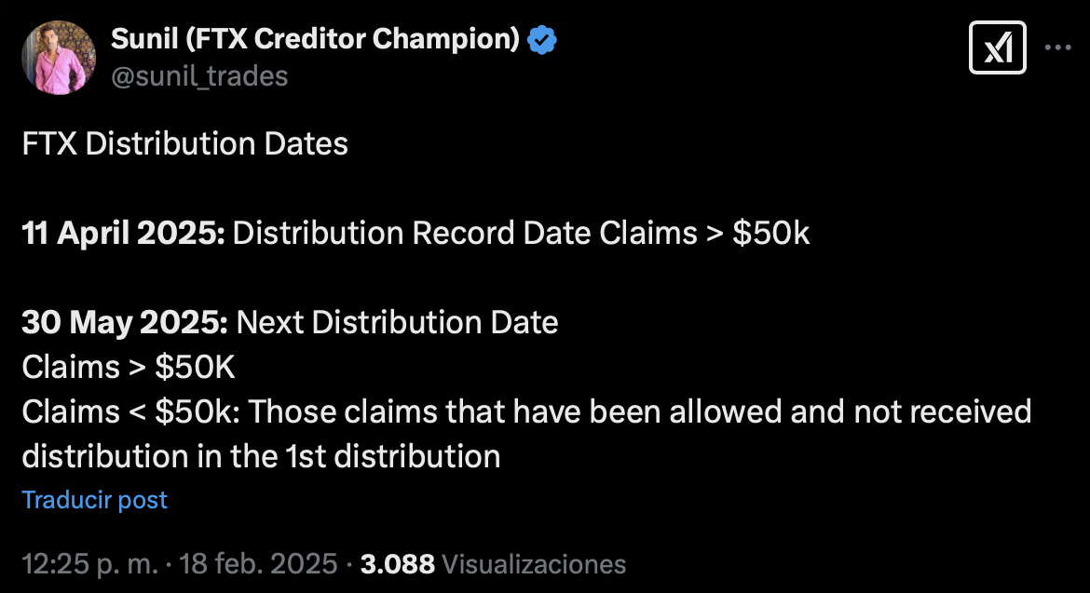The height and width of the screenshot is (593, 1090).
Task: Click the "distribution in the 1st distribution" line
Action: tap(261, 456)
